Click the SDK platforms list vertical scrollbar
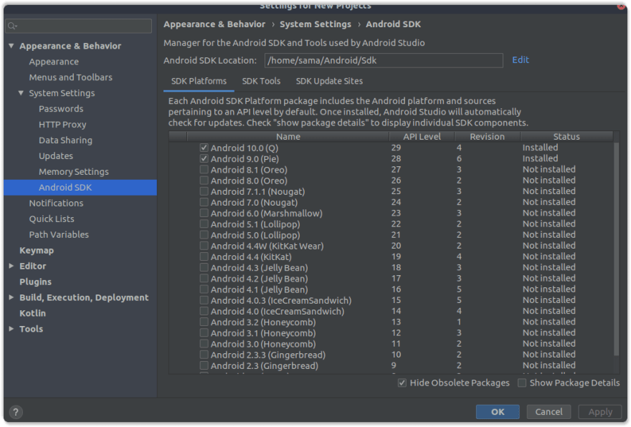Viewport: 631px width, 427px height. tap(616, 249)
